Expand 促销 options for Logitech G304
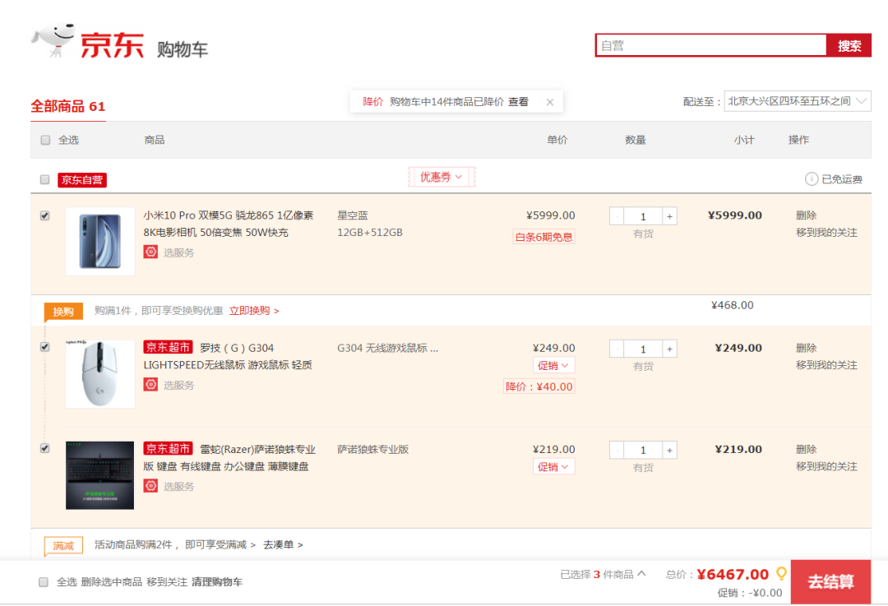 tap(553, 365)
